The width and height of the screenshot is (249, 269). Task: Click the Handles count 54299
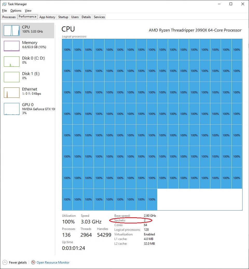pos(104,235)
